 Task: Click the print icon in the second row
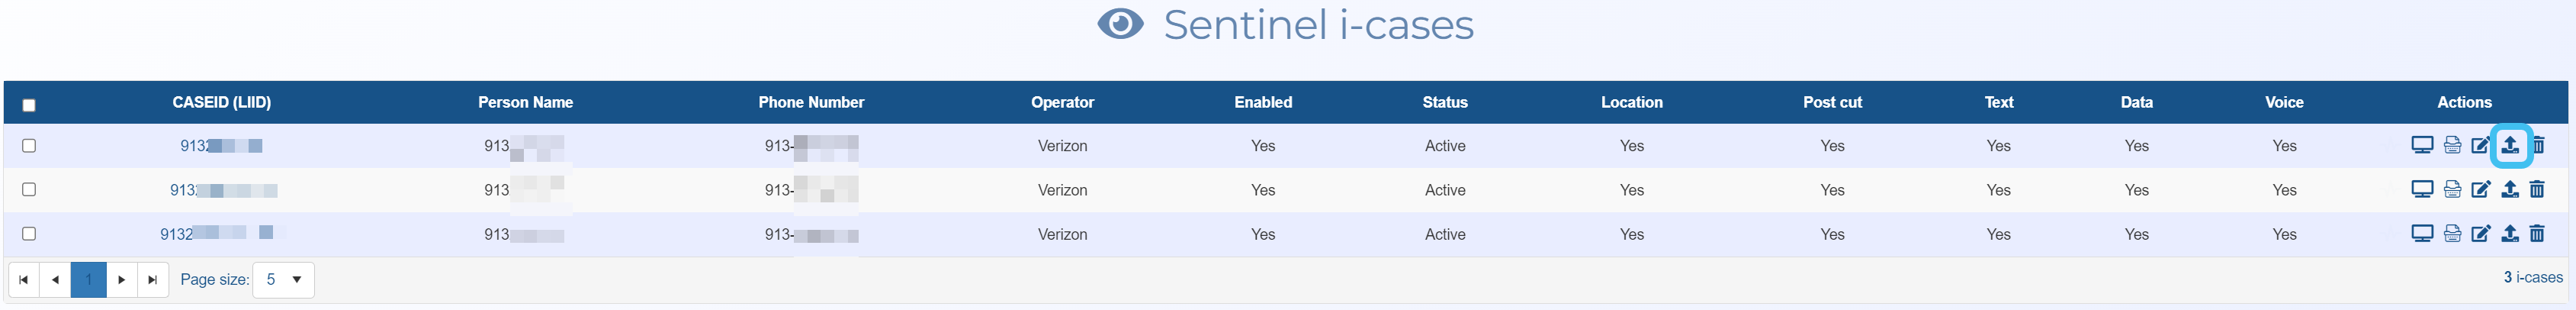(2452, 190)
